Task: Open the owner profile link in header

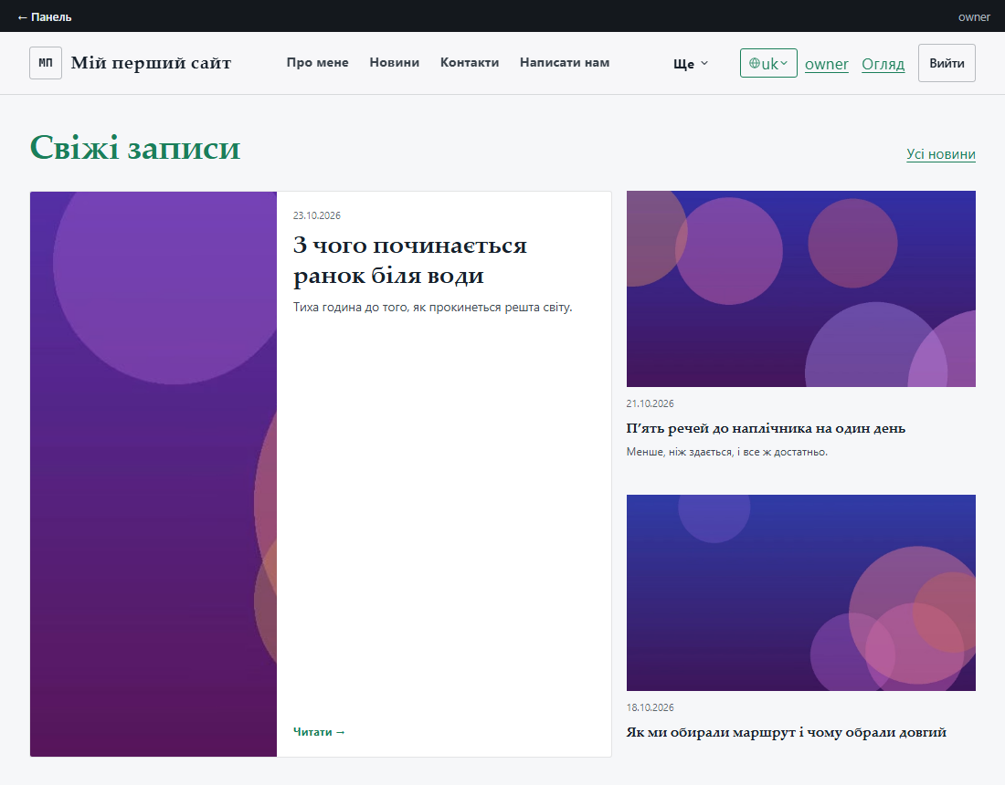Action: pos(826,64)
